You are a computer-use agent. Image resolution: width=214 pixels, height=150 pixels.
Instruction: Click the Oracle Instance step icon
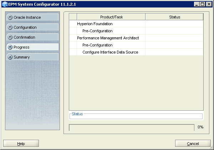click(x=10, y=17)
